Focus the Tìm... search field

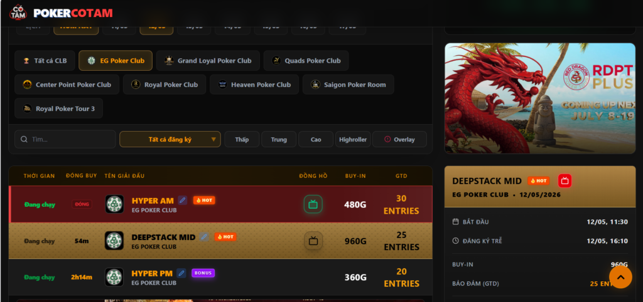(65, 139)
